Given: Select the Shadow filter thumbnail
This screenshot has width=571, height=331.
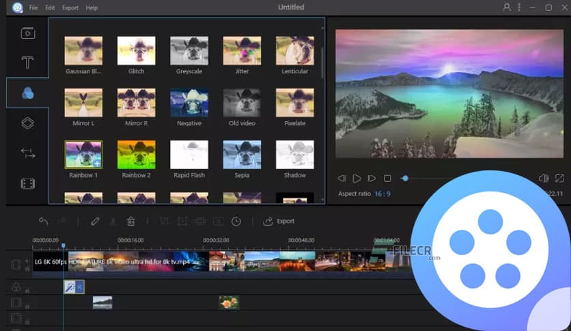Looking at the screenshot, I should coord(295,155).
